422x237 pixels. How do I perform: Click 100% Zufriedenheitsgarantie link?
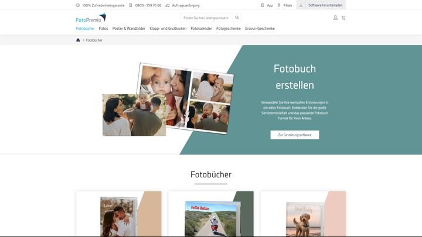coord(103,5)
